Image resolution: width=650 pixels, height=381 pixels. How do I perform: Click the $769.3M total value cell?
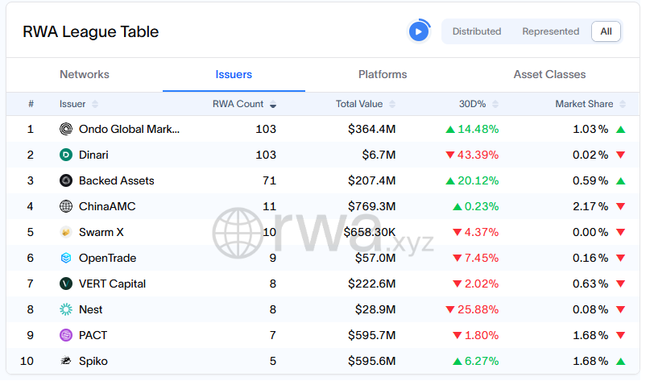(x=372, y=206)
